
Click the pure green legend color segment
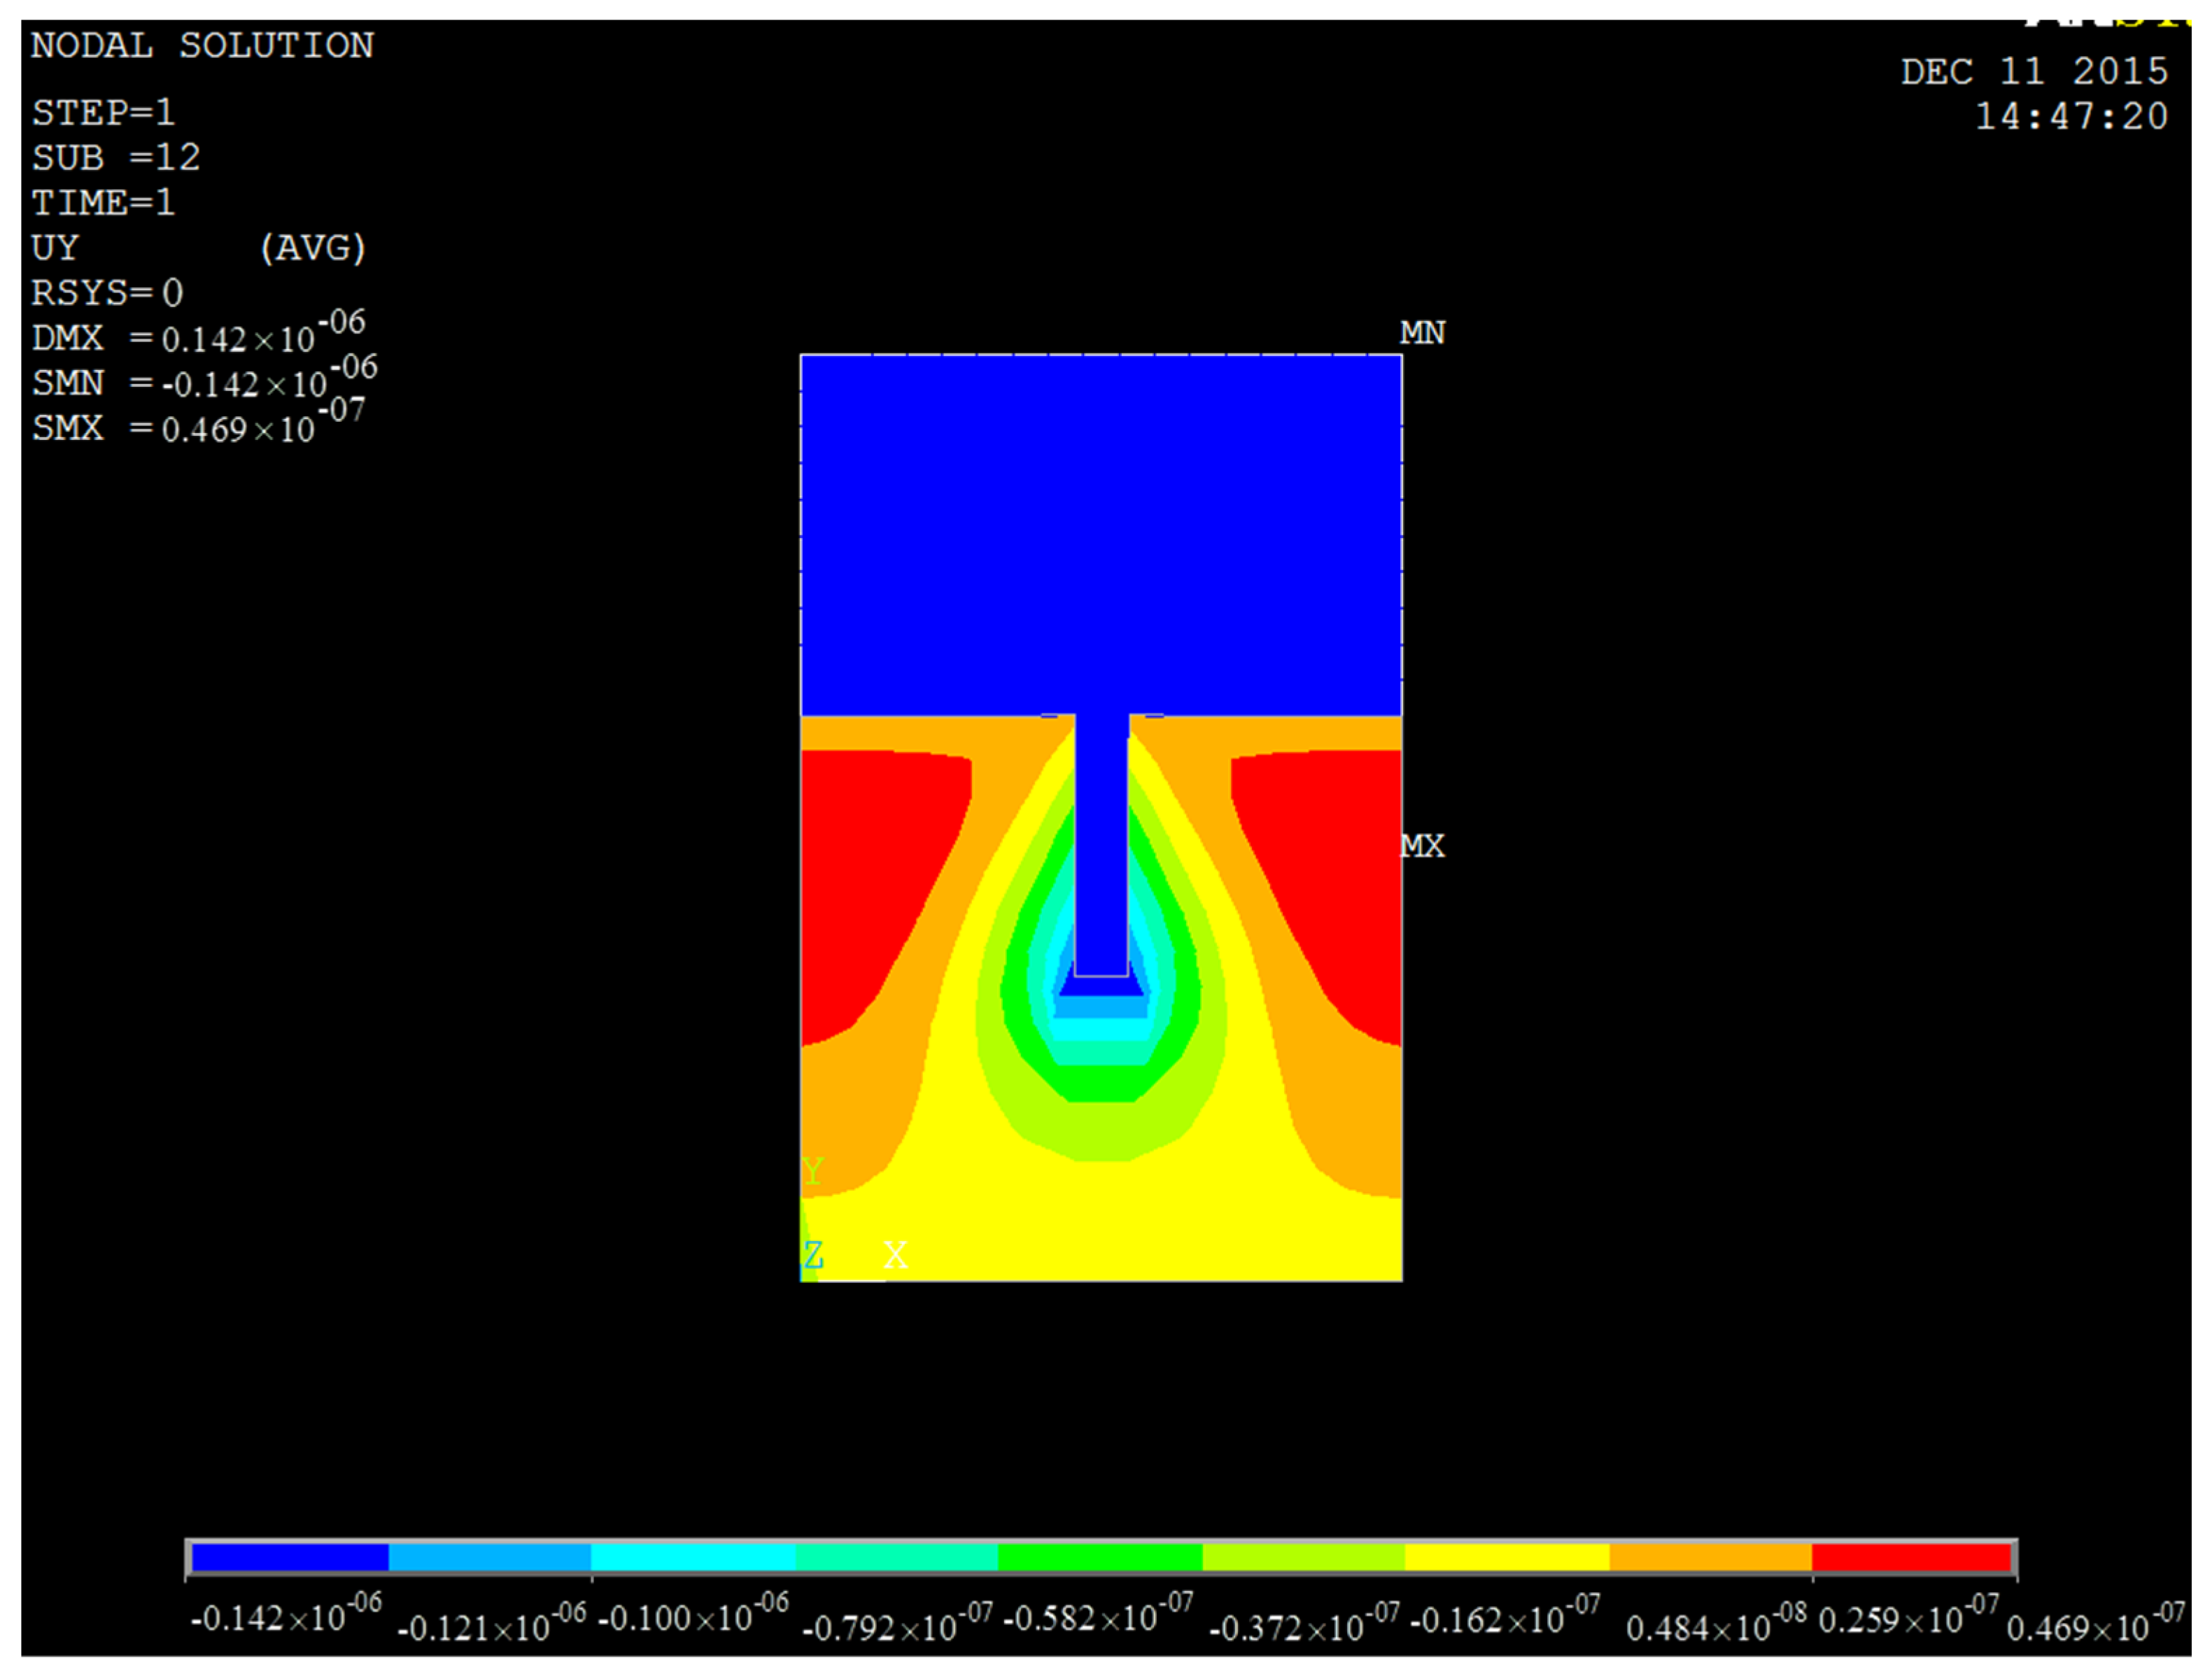(x=1099, y=1557)
